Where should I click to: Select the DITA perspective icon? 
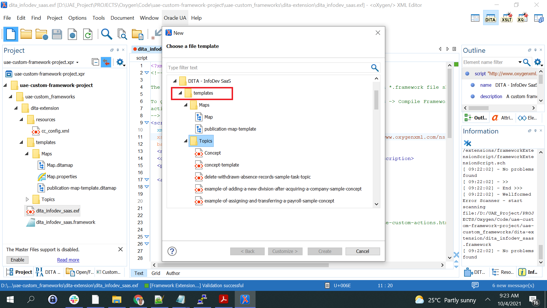pyautogui.click(x=491, y=18)
